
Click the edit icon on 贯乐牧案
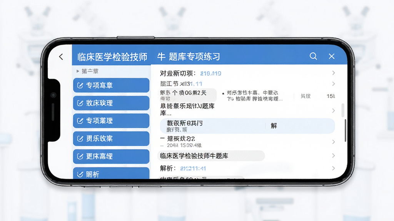click(x=80, y=139)
